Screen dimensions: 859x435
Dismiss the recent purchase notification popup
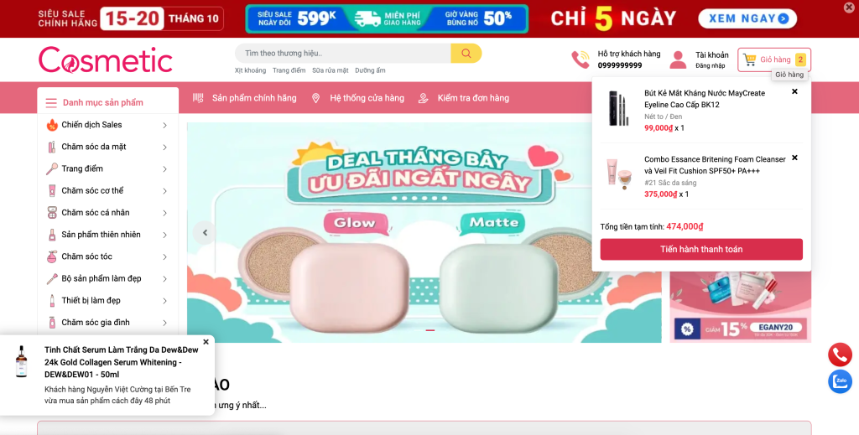pos(206,342)
